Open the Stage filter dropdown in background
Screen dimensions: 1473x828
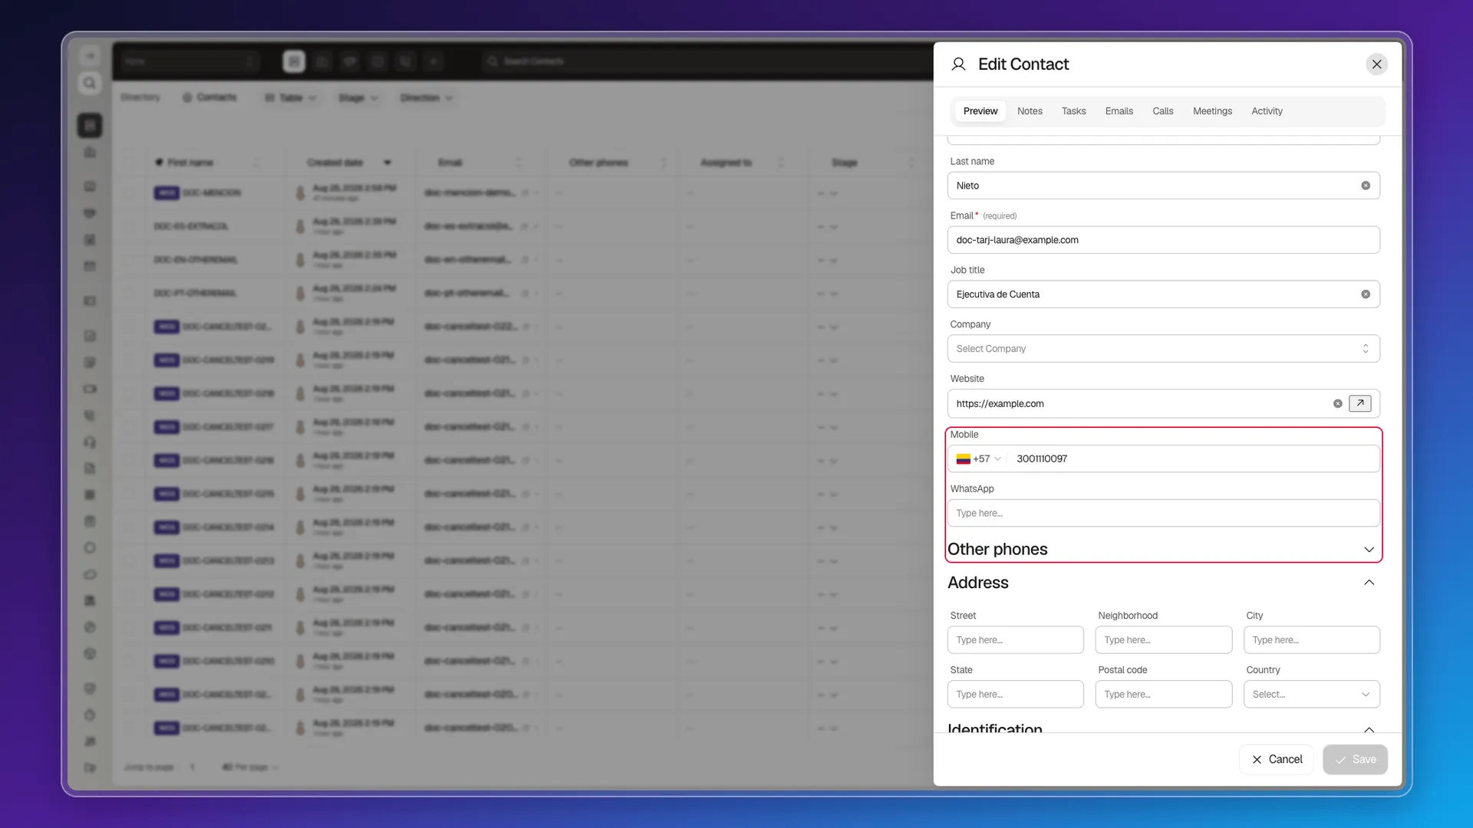358,98
